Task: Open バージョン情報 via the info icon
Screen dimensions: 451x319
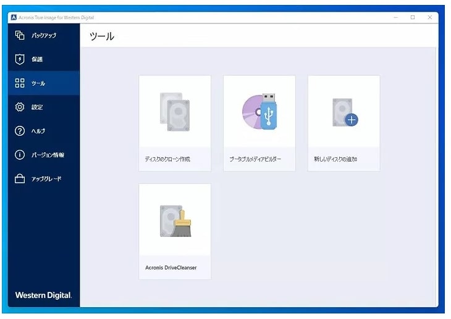Action: point(20,155)
